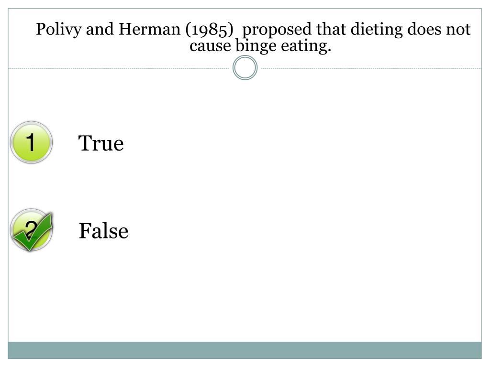This screenshot has width=490, height=367.
Task: Click the word Herman in the question
Action: click(150, 29)
